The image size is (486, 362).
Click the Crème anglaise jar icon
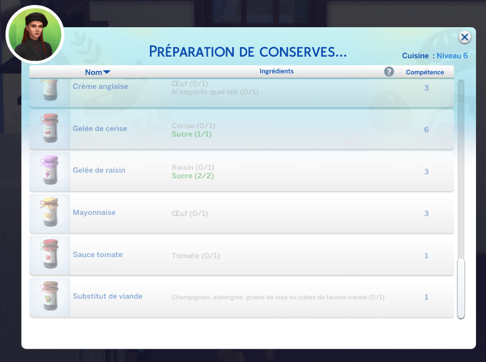pos(50,90)
